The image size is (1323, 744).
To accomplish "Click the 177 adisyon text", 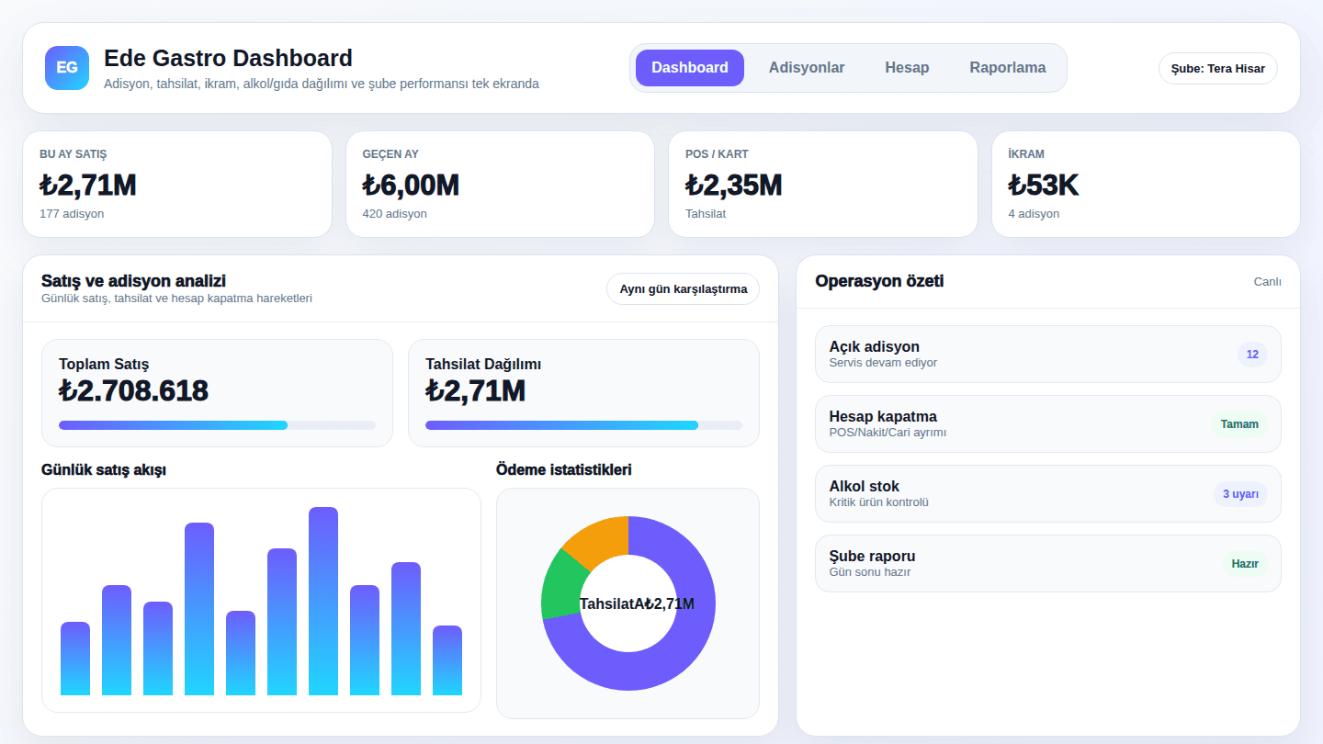I will [72, 214].
